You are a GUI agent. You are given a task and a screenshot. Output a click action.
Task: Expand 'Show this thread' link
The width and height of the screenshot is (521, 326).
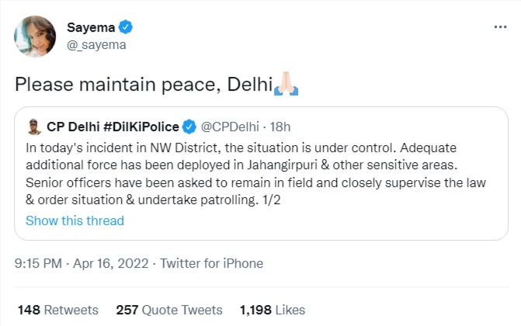(x=75, y=220)
